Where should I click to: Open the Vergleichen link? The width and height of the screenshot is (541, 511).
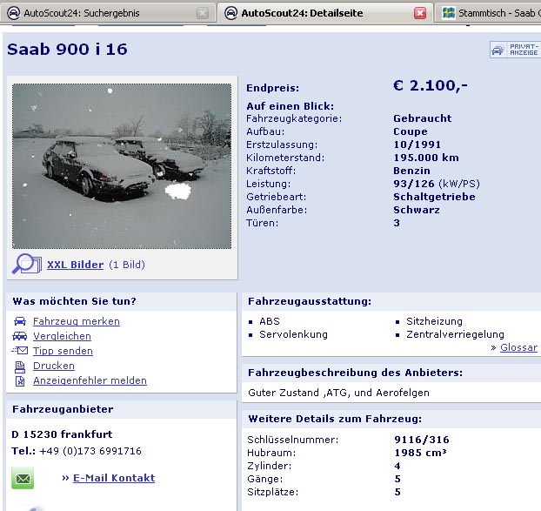(x=62, y=336)
